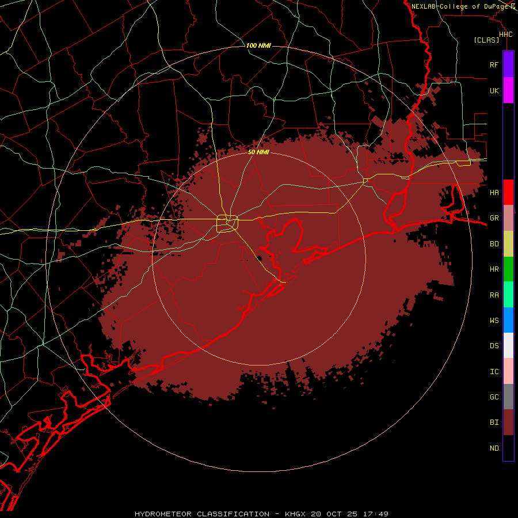
Task: Click the UK magenta color swatch
Action: click(508, 90)
